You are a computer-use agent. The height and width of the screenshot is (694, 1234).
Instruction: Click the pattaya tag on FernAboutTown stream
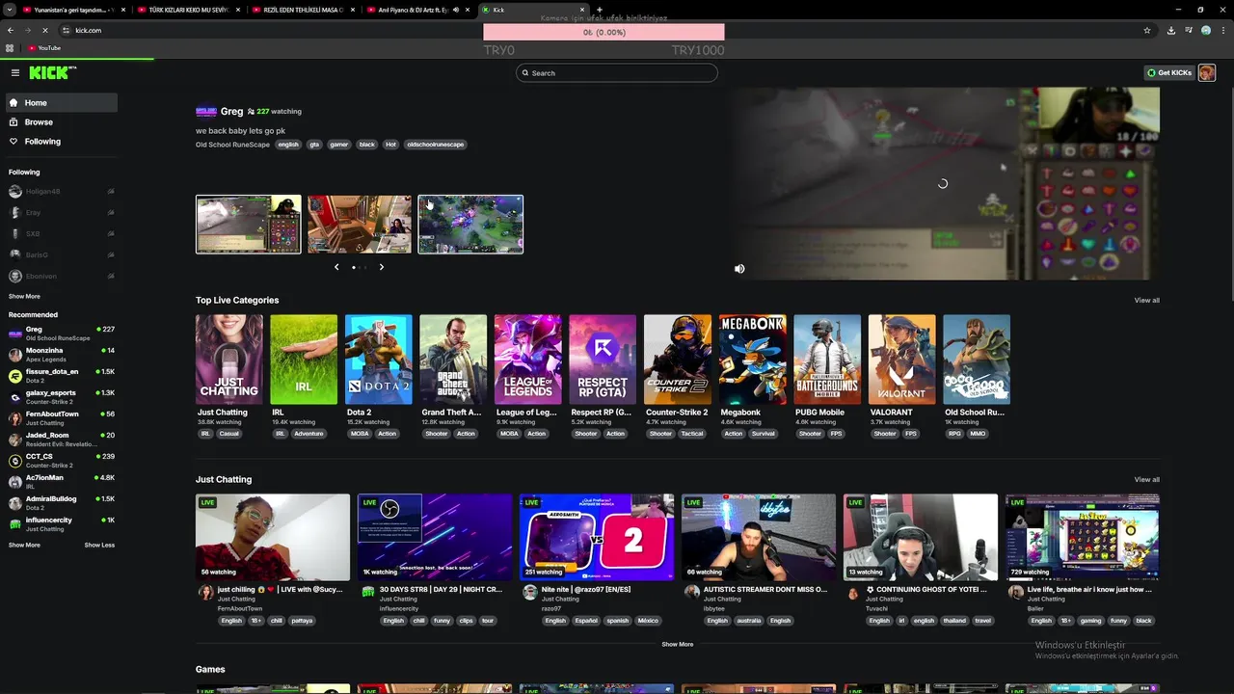302,621
